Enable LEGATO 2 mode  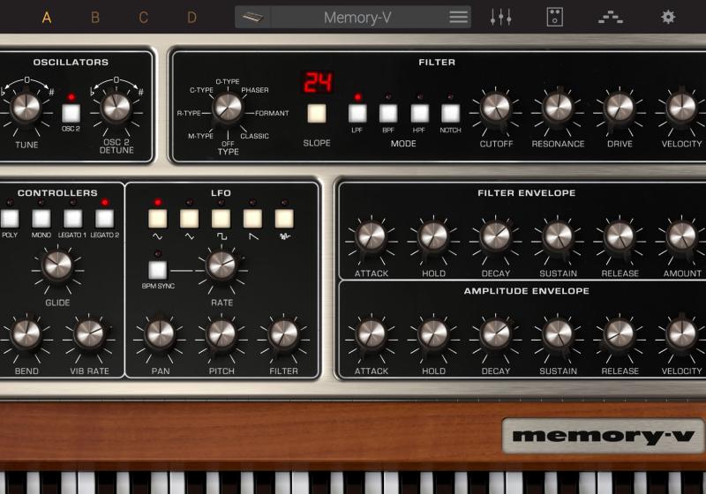[x=104, y=219]
